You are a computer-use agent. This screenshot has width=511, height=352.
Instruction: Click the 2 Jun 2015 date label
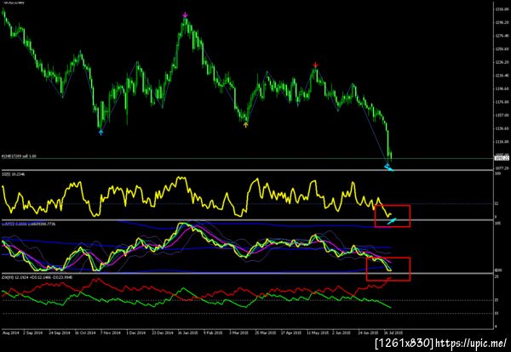(342, 333)
